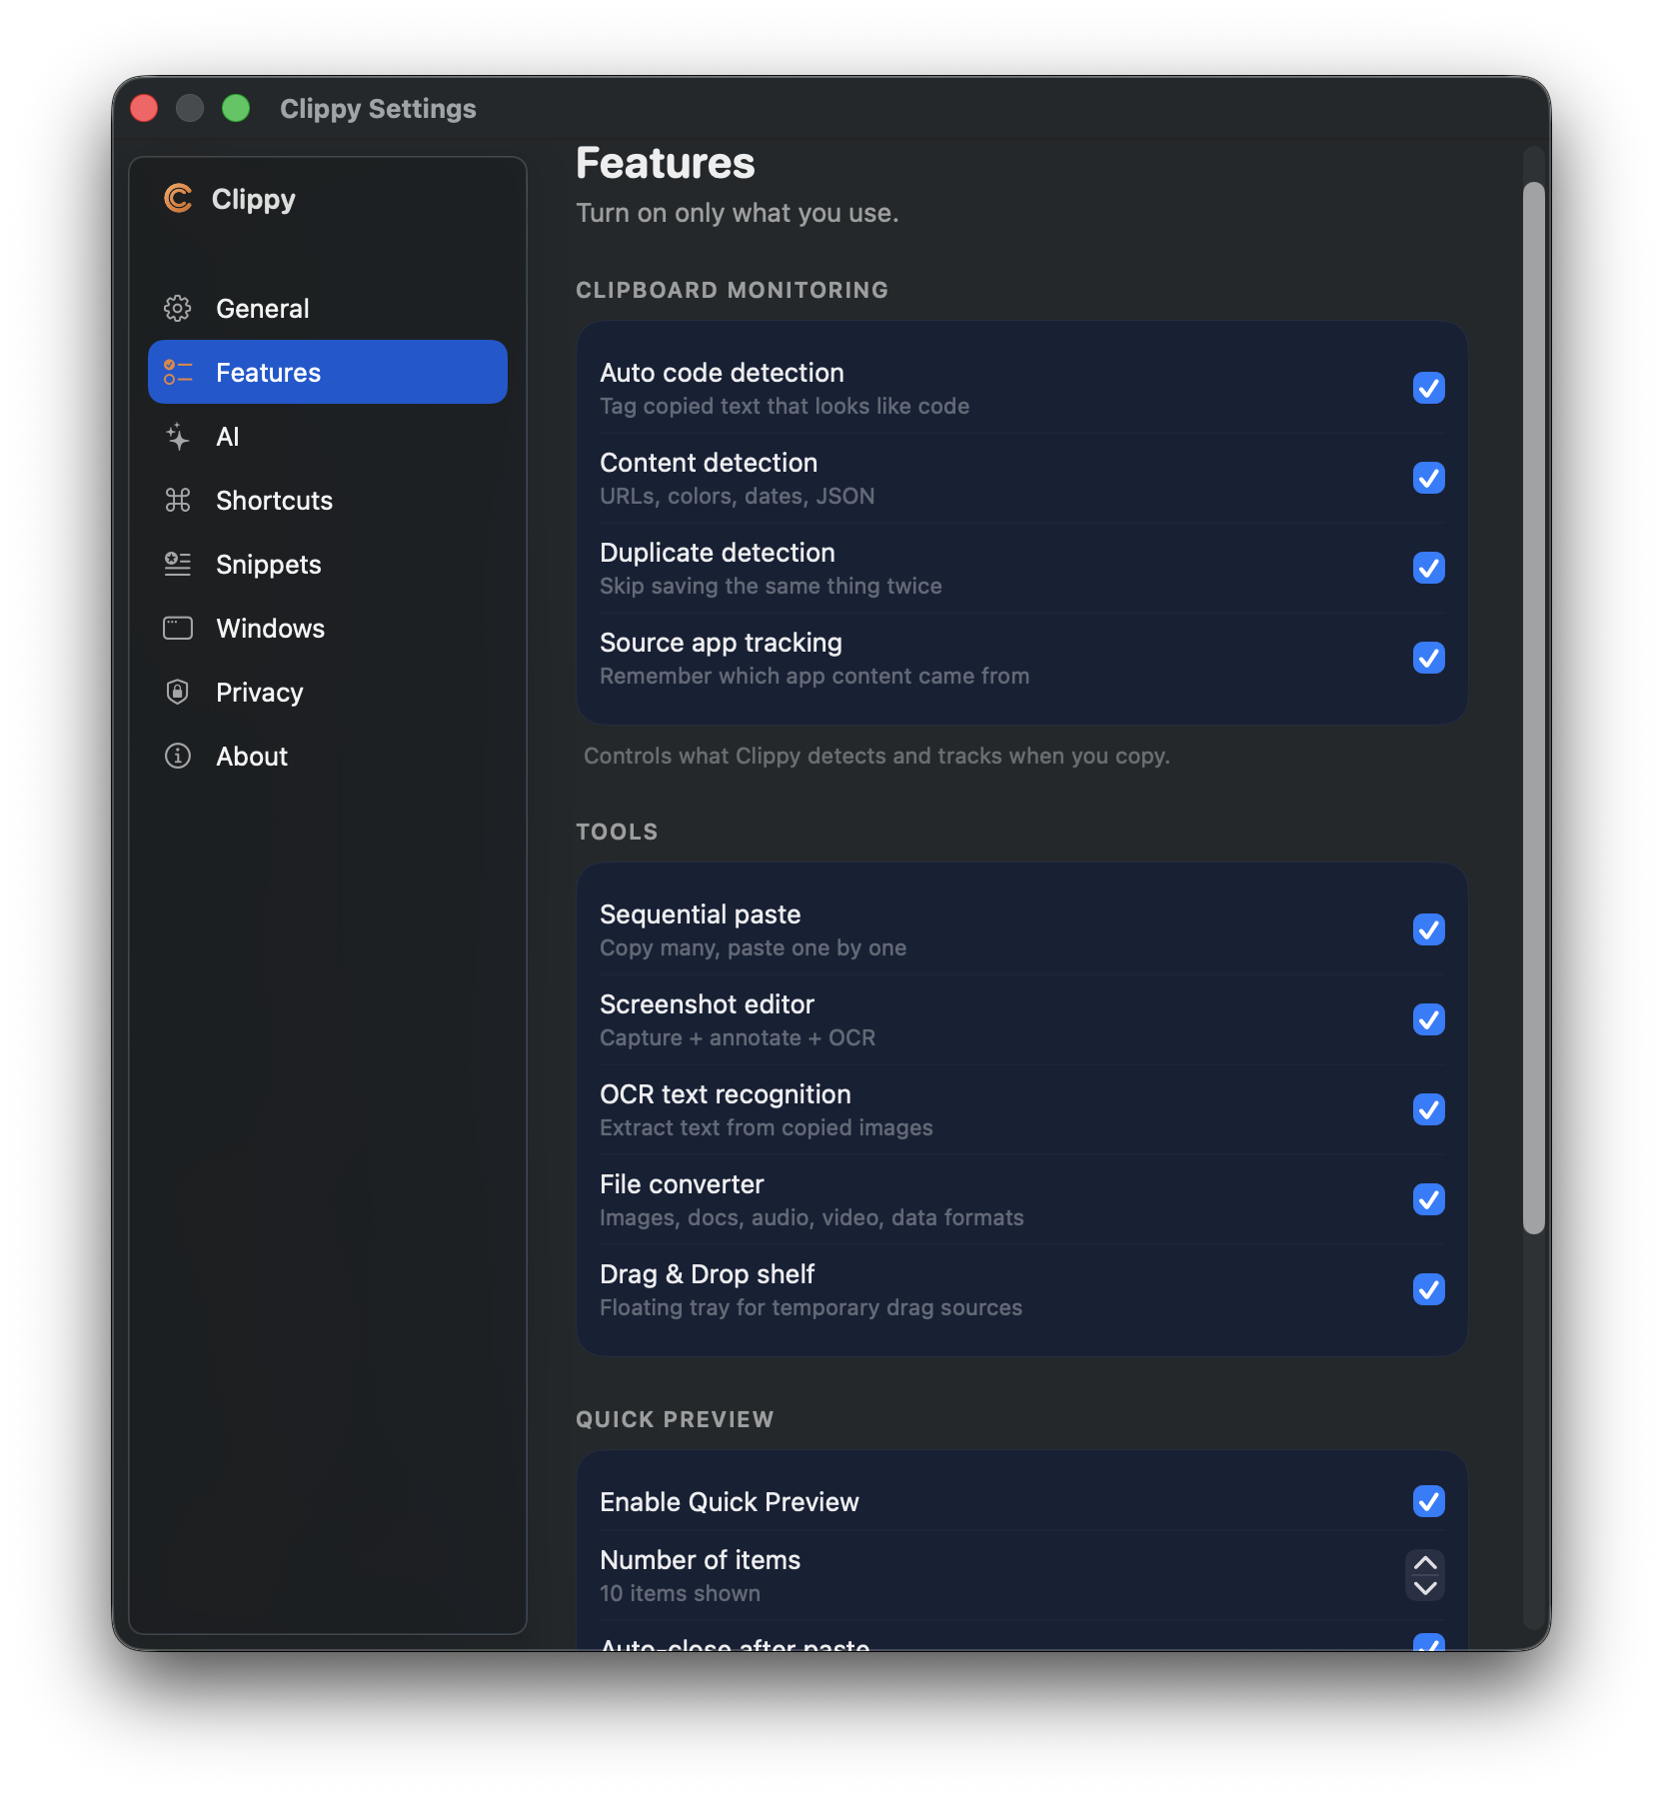Click the General gear icon
This screenshot has height=1799, width=1663.
178,308
